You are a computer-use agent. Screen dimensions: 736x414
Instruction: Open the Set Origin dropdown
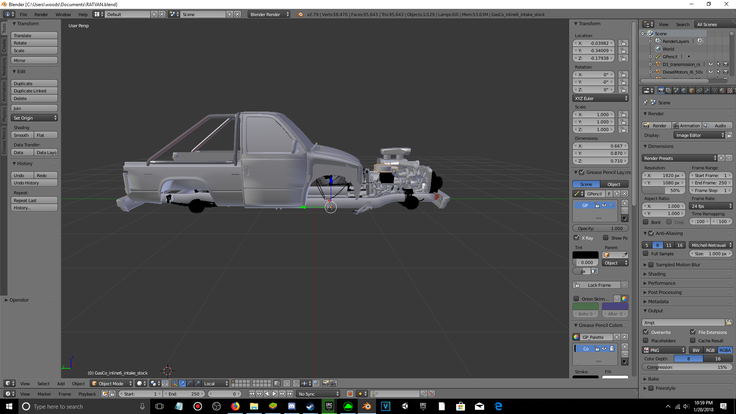34,118
